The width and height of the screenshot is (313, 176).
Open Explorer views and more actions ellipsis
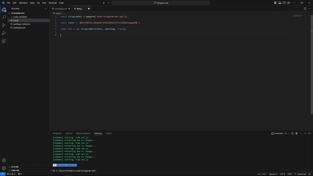coord(45,9)
